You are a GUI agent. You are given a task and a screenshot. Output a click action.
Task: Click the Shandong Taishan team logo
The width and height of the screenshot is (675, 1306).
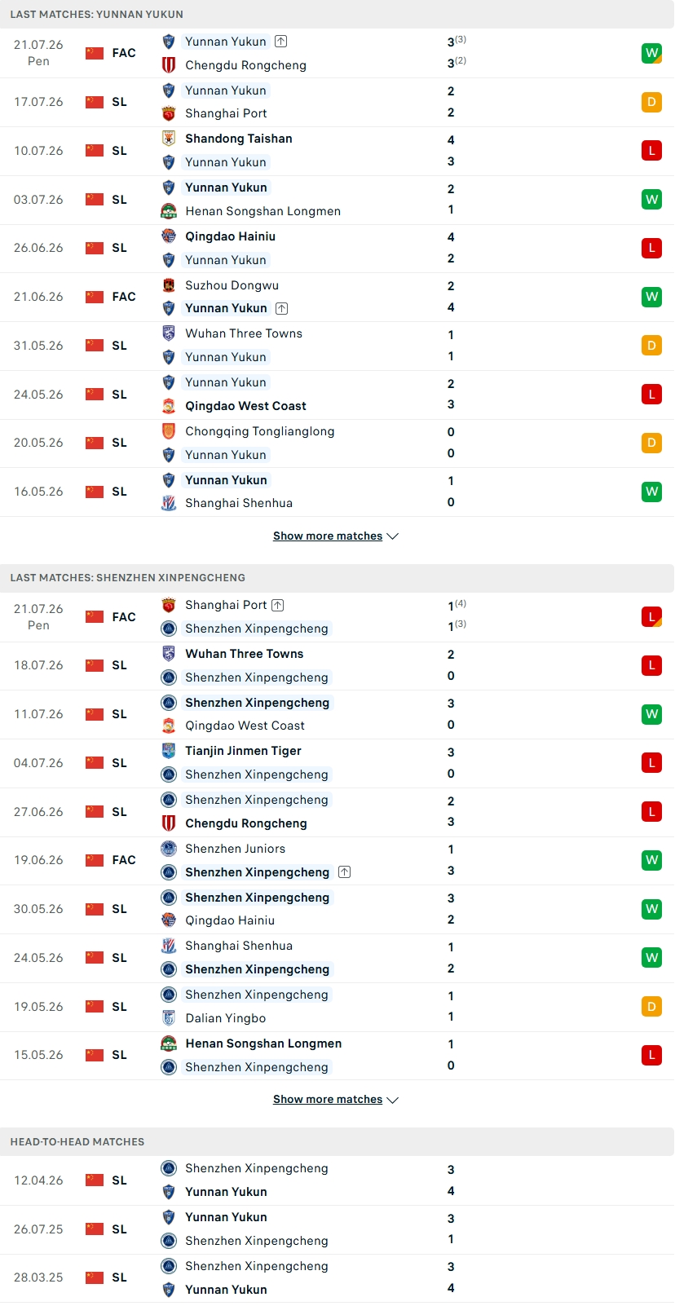tap(169, 139)
